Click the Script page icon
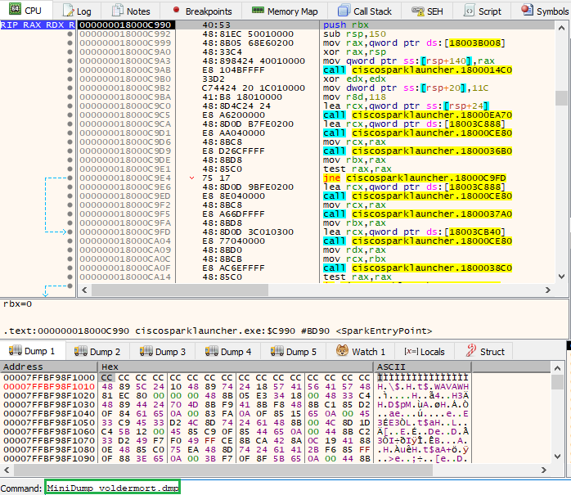 click(470, 11)
